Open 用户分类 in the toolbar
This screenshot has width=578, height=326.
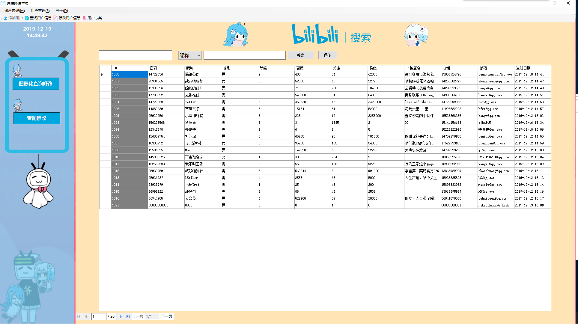pos(92,18)
